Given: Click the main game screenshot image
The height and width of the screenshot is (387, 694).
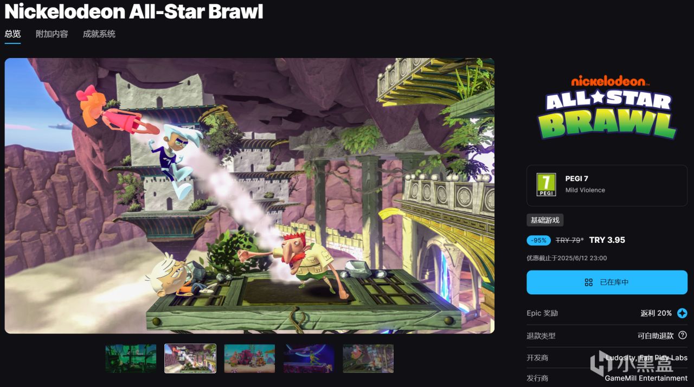Looking at the screenshot, I should click(249, 196).
